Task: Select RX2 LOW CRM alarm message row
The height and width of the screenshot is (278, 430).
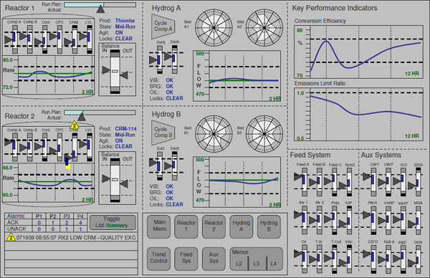Action: 71,237
